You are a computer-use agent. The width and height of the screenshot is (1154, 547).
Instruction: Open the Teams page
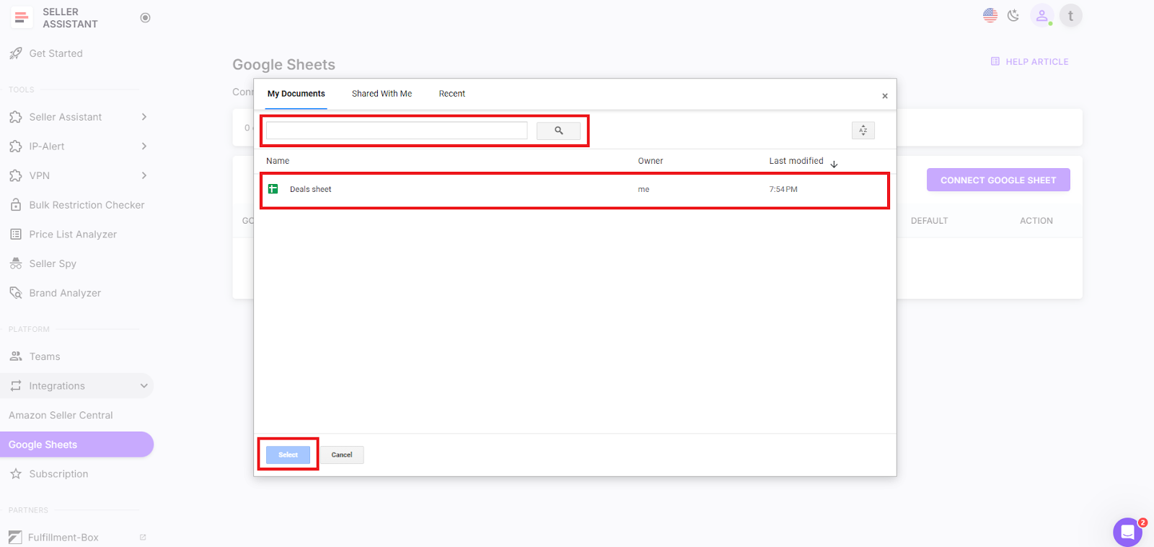[45, 356]
